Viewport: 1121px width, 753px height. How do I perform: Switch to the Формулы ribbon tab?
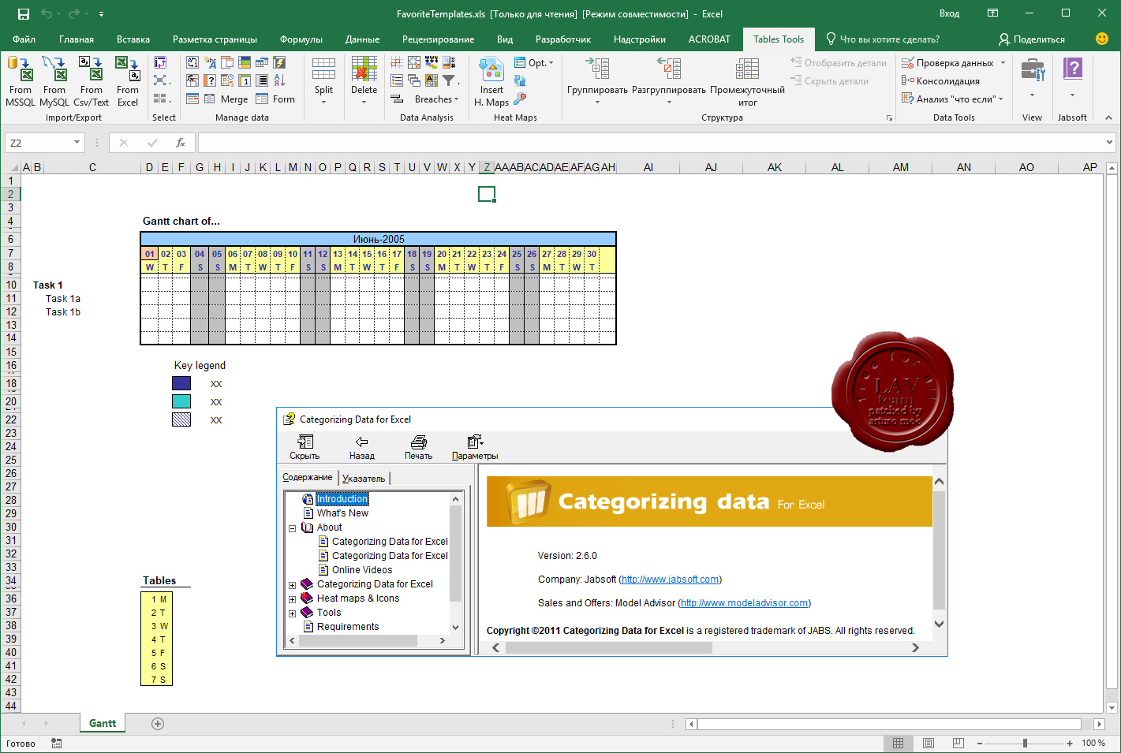click(301, 39)
